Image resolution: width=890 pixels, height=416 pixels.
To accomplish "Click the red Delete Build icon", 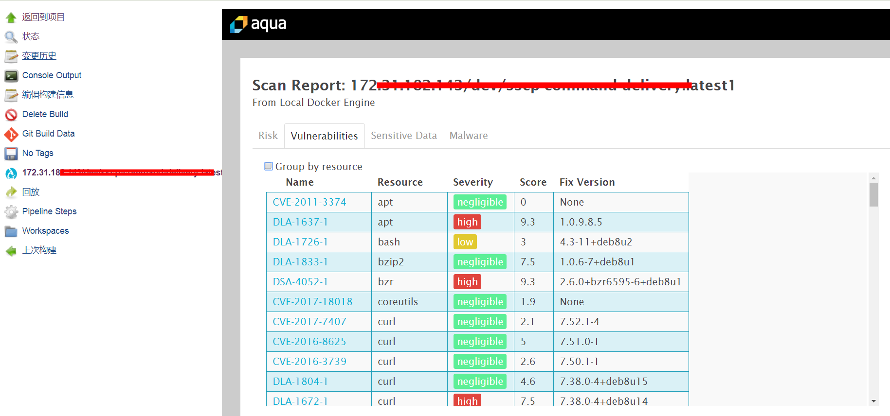I will pos(11,115).
